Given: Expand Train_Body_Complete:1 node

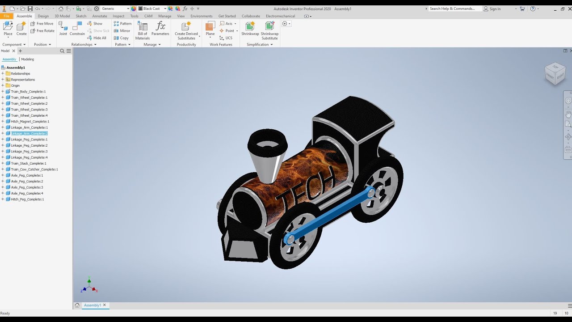Looking at the screenshot, I should point(3,91).
